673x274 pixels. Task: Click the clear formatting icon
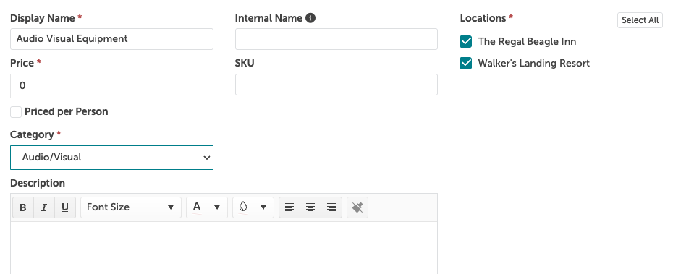pos(357,207)
